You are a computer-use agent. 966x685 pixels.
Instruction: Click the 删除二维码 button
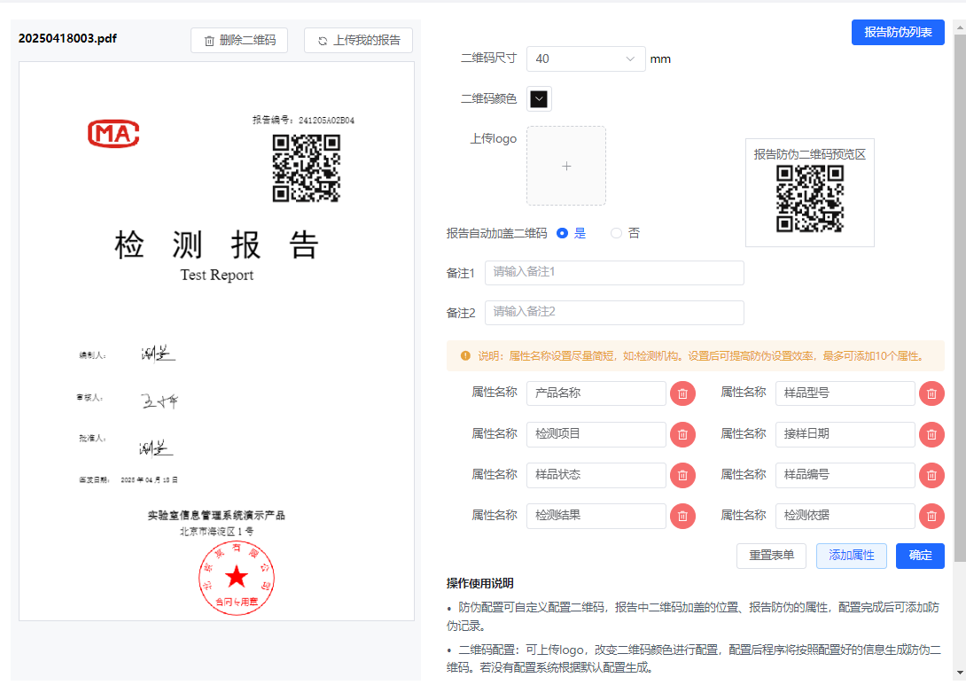[239, 40]
